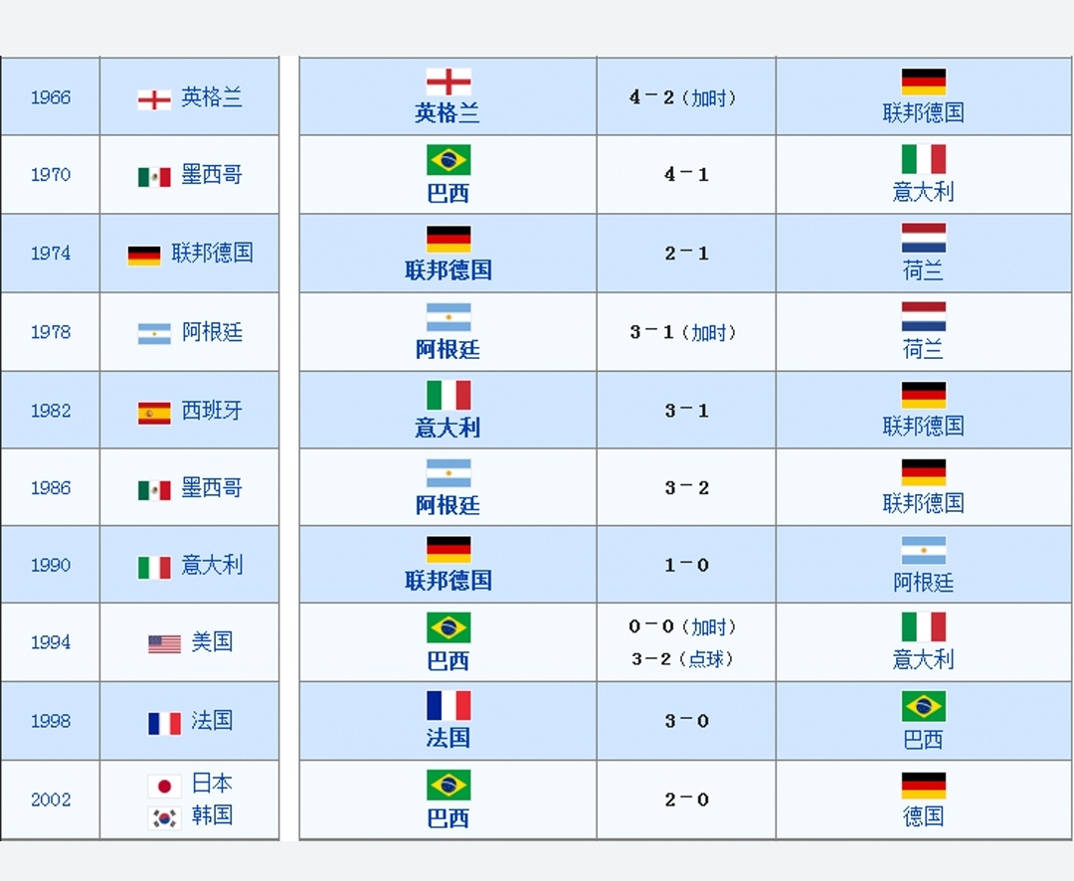Click the USA flag in the 1994 row

pyautogui.click(x=164, y=644)
